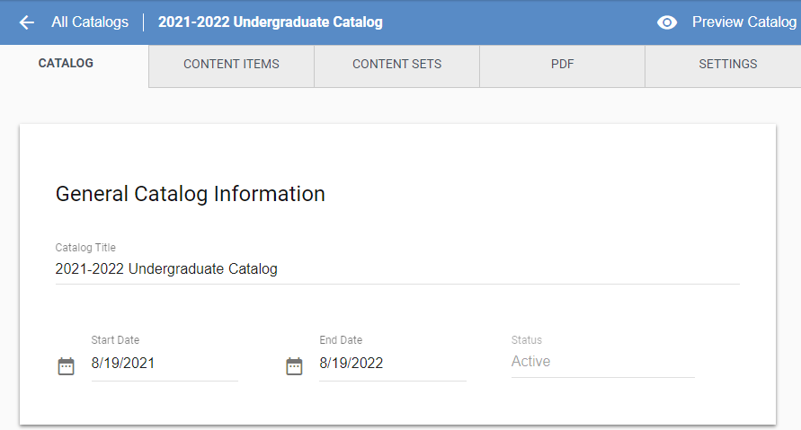Click the Start Date field 8/19/2021
Image resolution: width=801 pixels, height=430 pixels.
(165, 364)
